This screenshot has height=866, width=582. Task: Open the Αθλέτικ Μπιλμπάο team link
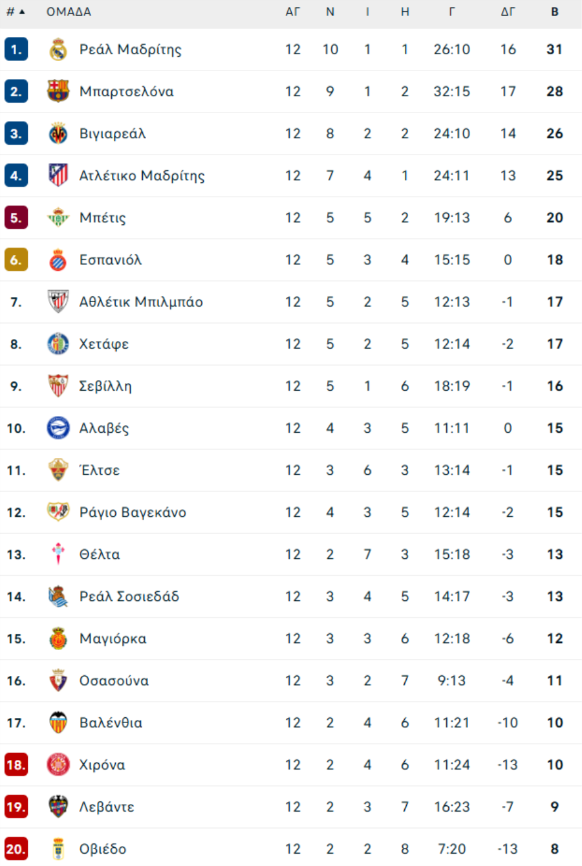[141, 302]
